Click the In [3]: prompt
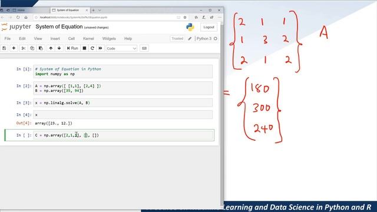The height and width of the screenshot is (212, 377). [24, 102]
